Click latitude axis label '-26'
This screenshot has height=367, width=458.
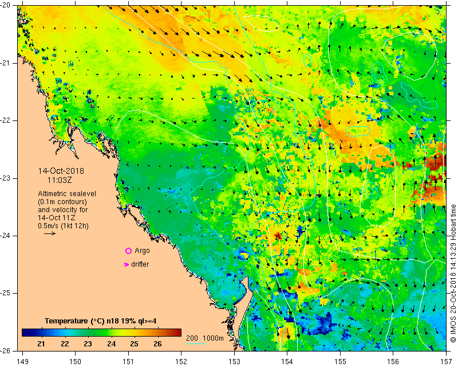pyautogui.click(x=5, y=350)
